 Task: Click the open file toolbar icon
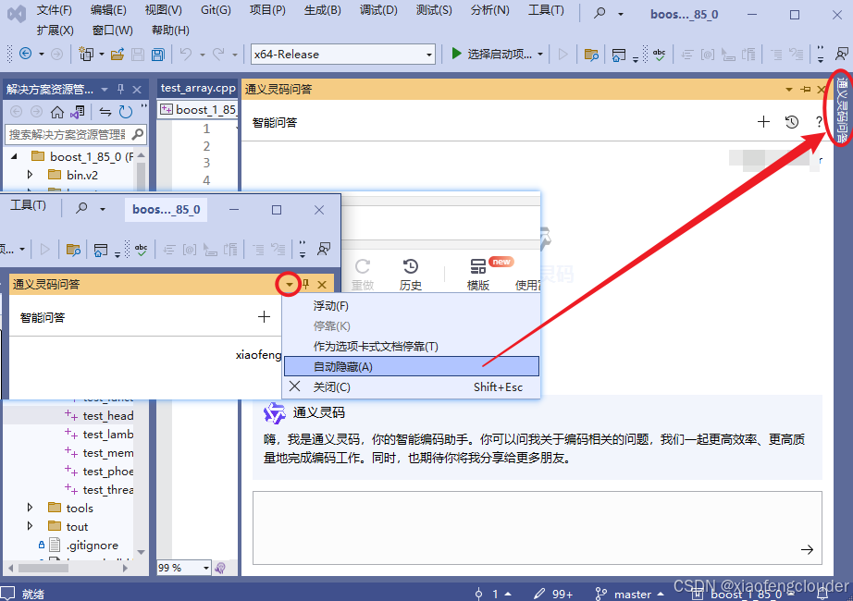coord(117,54)
